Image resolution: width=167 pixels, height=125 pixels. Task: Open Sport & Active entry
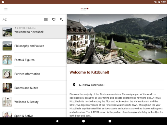(x=33, y=113)
